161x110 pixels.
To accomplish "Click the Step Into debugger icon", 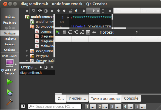I will (x=76, y=32).
